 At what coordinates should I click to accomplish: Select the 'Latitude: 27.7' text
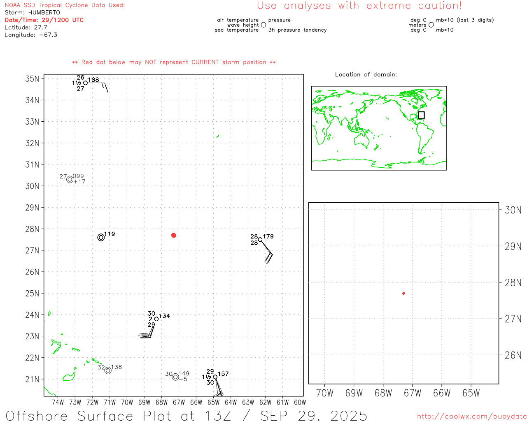tap(26, 28)
